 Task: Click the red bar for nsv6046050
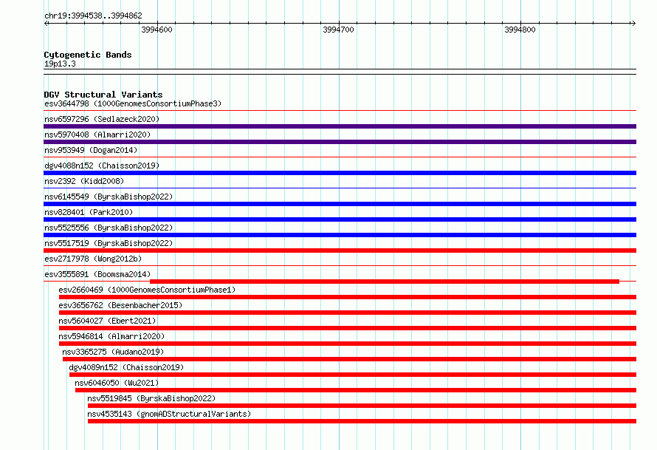point(356,390)
